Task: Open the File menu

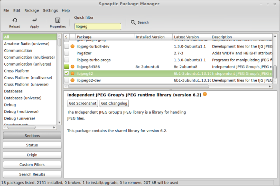Action: (x=6, y=10)
